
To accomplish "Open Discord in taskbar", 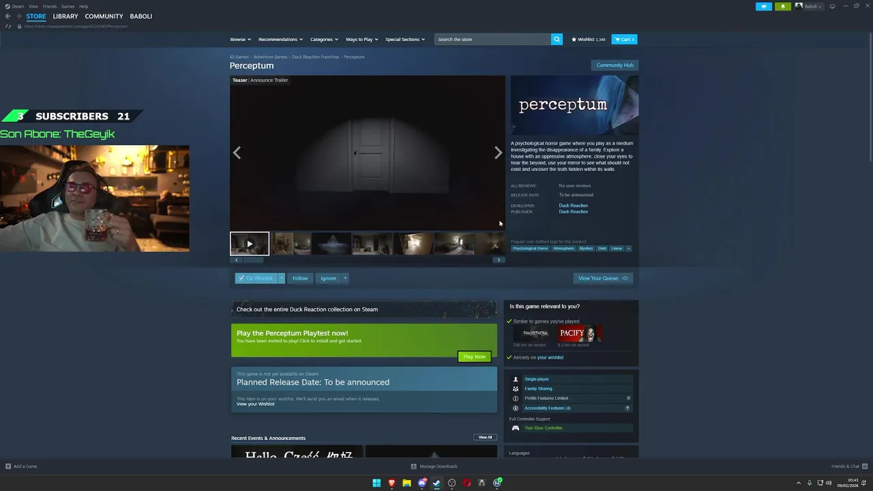I will pos(421,483).
